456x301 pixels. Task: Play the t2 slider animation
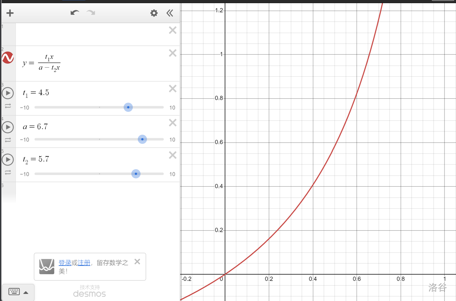click(x=8, y=160)
